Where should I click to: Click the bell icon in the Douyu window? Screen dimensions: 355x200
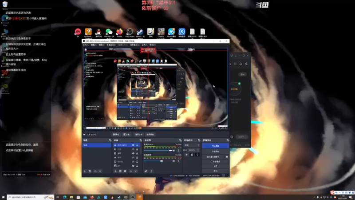point(241,64)
